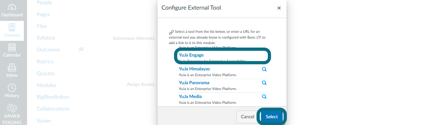Screen dimensions: 437x125
Task: Open the Inbox in the global navigation
Action: 12,71
